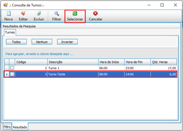Viewport: 183px width, 131px height.
Task: Sort by the Código column header
Action: (x=31, y=62)
